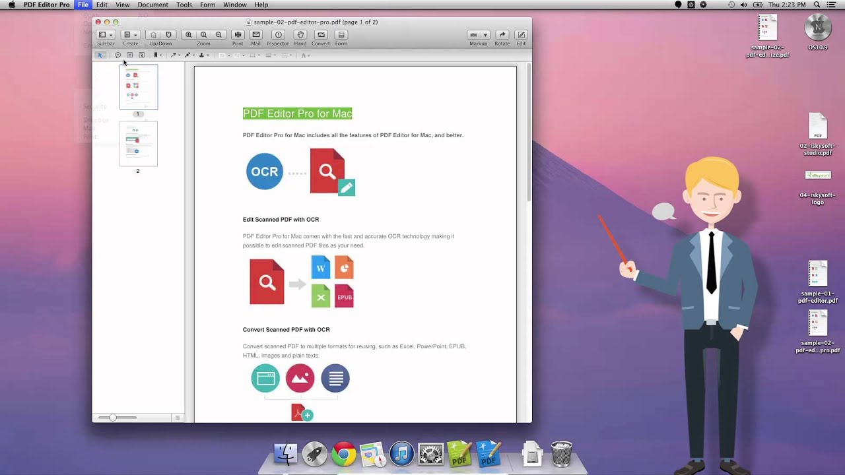Select the link annotation tool
This screenshot has height=475, width=845.
(141, 55)
